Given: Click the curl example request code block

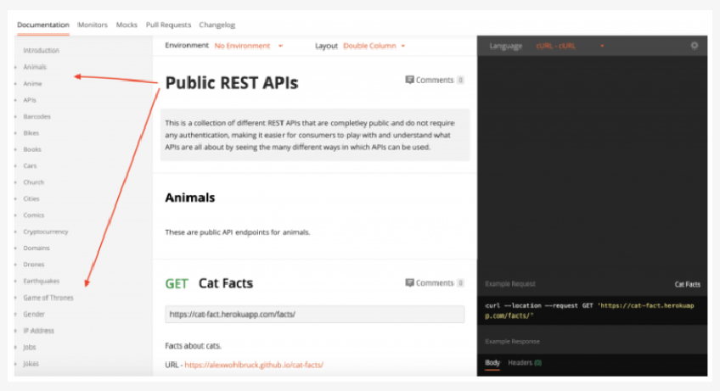Looking at the screenshot, I should [591, 310].
